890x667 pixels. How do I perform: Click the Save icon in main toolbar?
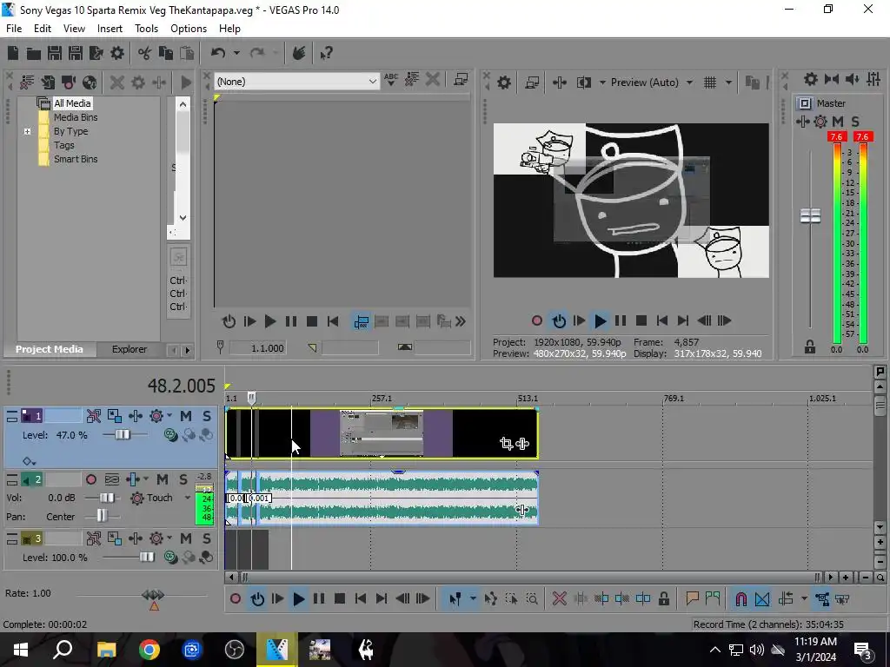[x=55, y=53]
